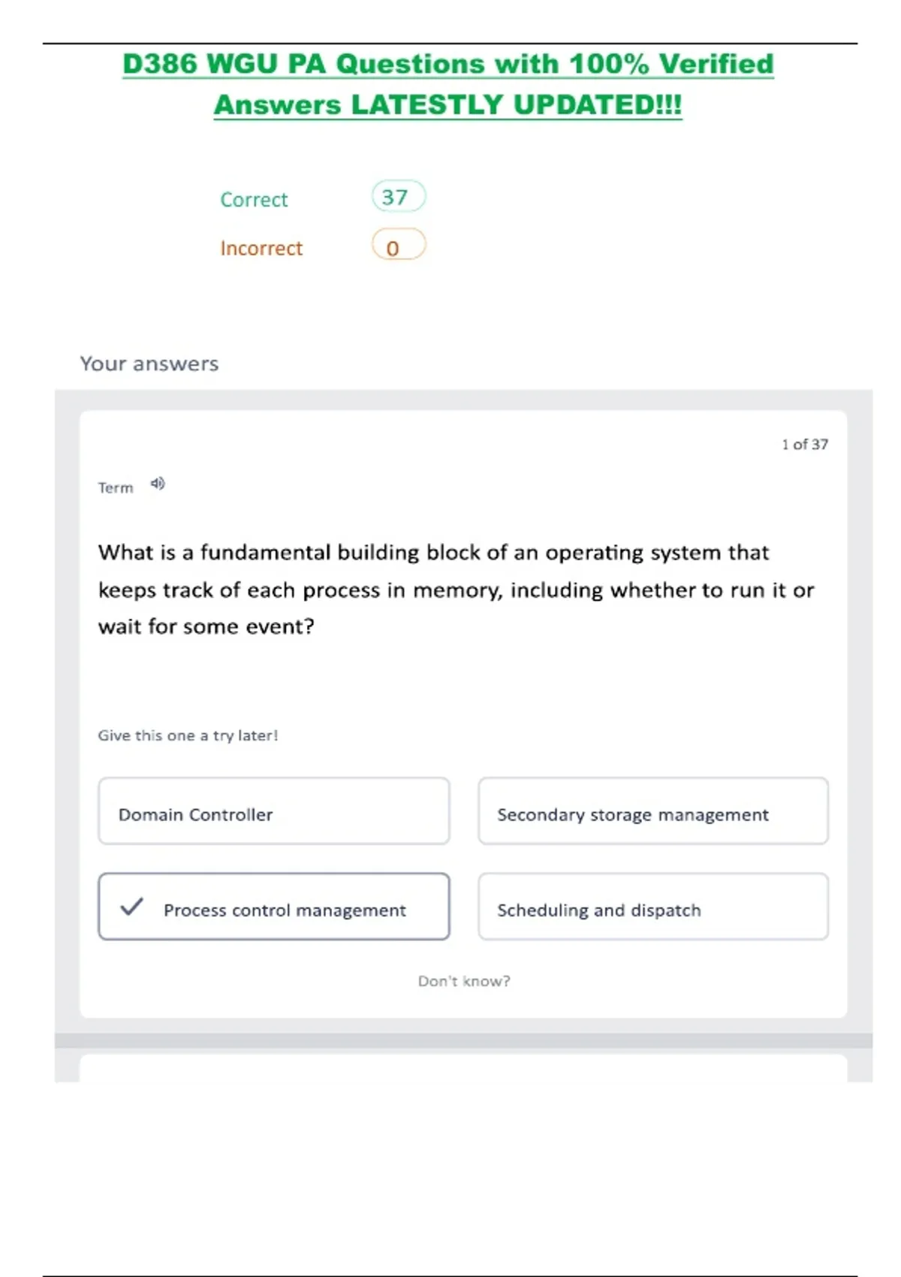Click the Incorrect count badge showing 0
901x1277 pixels.
click(398, 246)
